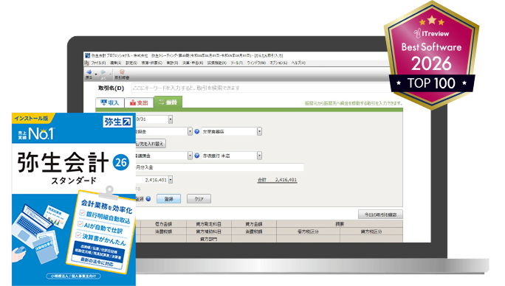
Task: Switch to the 収入 tab
Action: tap(110, 102)
